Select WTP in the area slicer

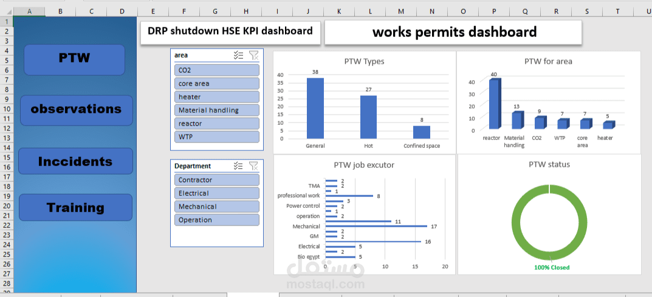click(x=217, y=136)
